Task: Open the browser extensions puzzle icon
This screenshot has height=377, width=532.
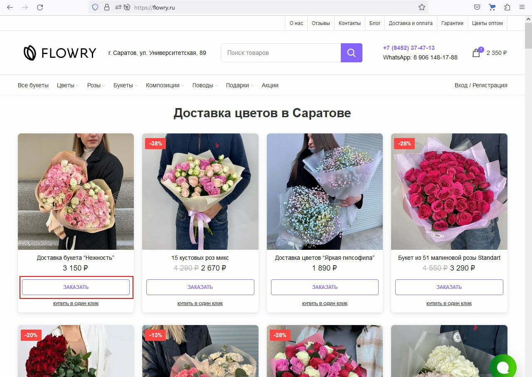Action: 507,7
